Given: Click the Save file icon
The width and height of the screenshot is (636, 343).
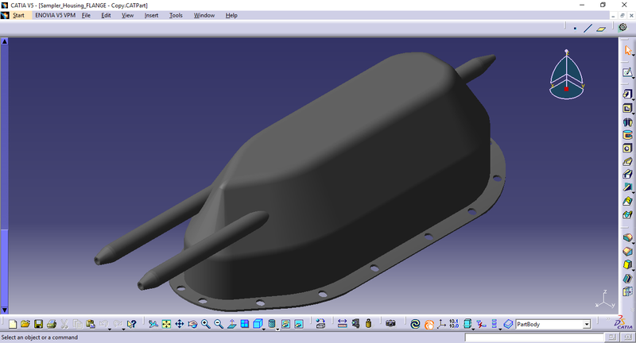Looking at the screenshot, I should [37, 324].
